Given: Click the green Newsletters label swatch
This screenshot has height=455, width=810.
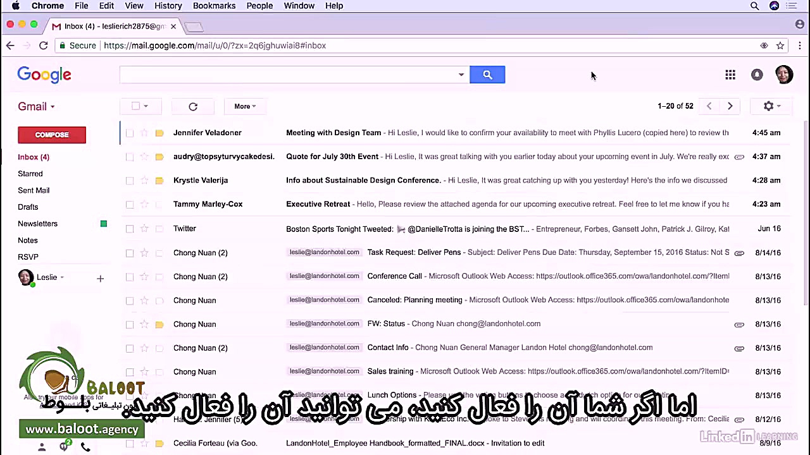Looking at the screenshot, I should pos(103,223).
